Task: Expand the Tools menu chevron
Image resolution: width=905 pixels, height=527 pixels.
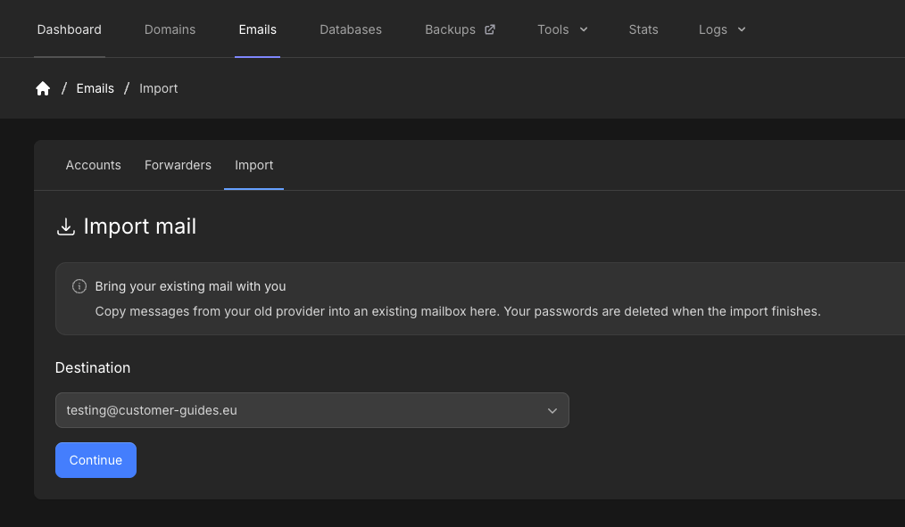Action: click(x=584, y=29)
